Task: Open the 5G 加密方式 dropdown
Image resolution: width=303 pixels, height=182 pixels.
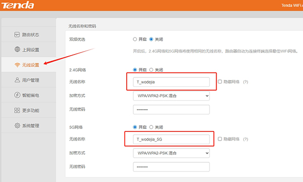Action: [171, 153]
